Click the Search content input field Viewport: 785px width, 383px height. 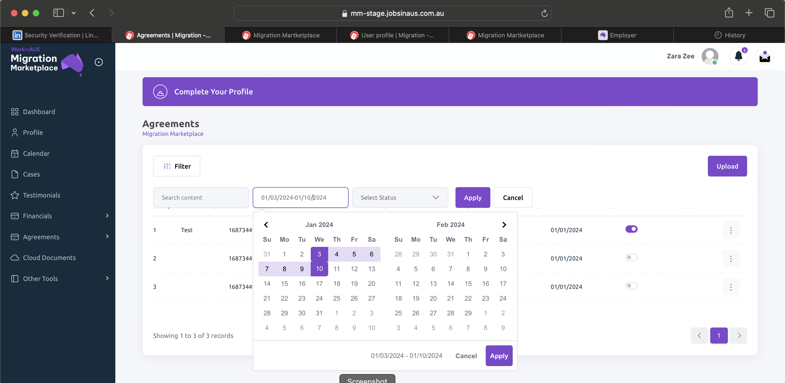pos(201,198)
